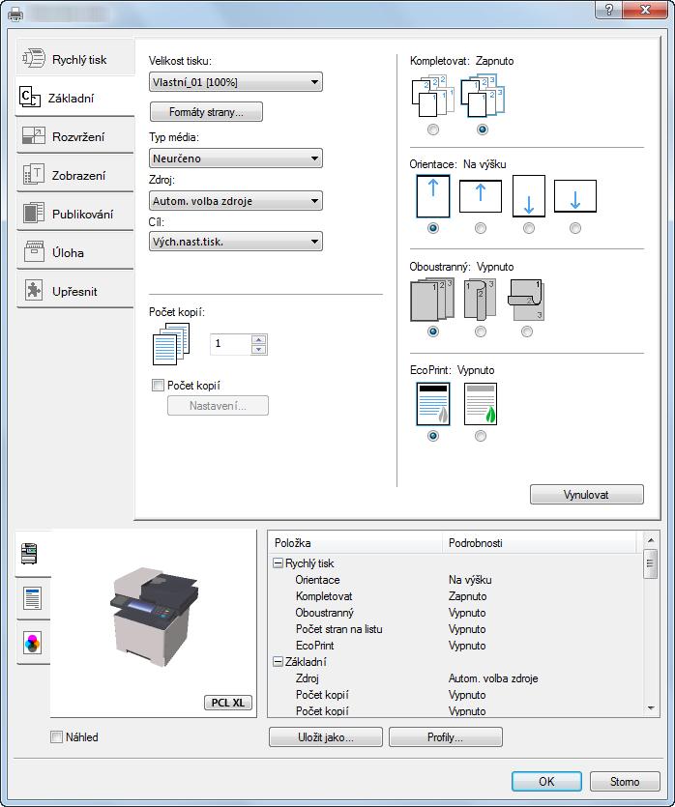
Task: Open the Zobrazení tab
Action: 75,175
